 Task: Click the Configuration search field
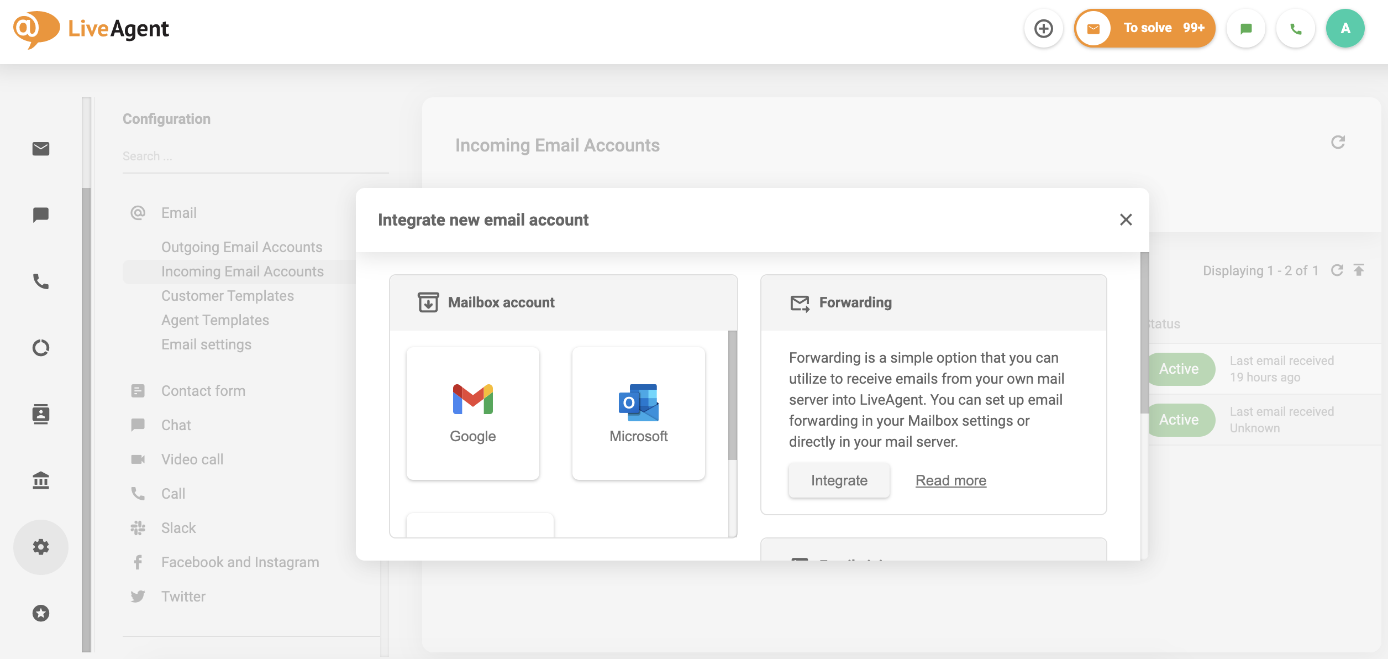[255, 156]
